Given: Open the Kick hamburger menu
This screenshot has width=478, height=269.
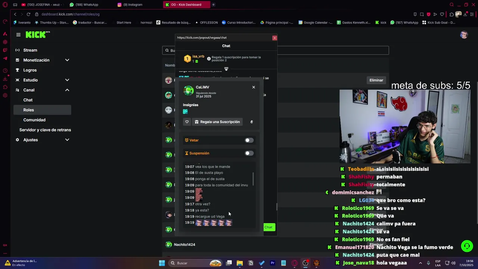Looking at the screenshot, I should [18, 35].
